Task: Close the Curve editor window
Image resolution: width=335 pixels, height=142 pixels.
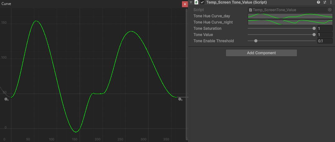Action: pos(185,4)
